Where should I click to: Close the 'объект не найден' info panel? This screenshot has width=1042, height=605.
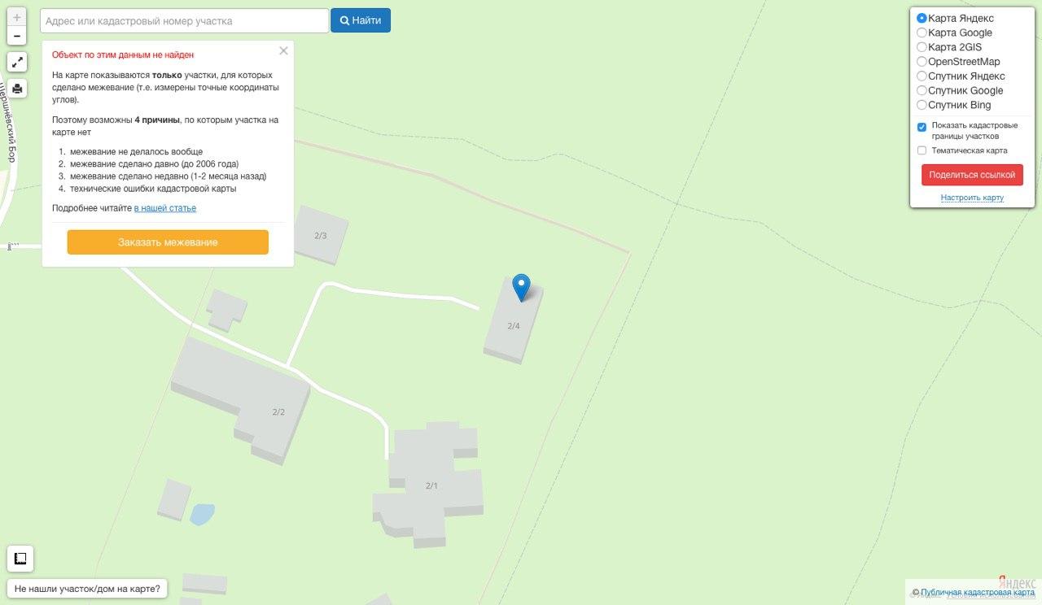coord(283,50)
